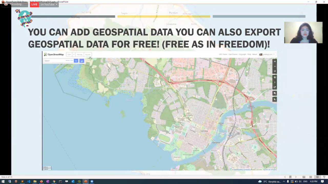Open the Map Key info icon
The image size is (328, 184).
[x=275, y=82]
